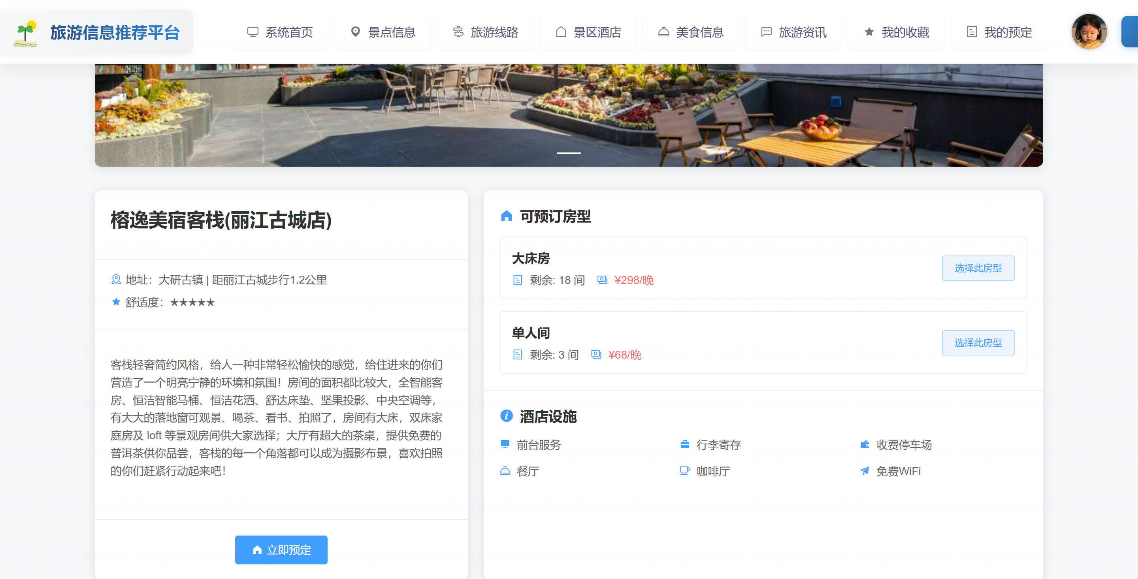Screen dimensions: 1138x579
Task: Click the address location icon
Action: [116, 280]
